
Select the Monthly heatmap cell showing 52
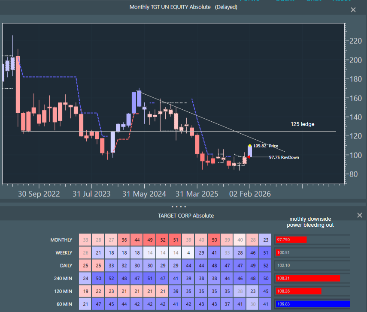click(x=163, y=240)
